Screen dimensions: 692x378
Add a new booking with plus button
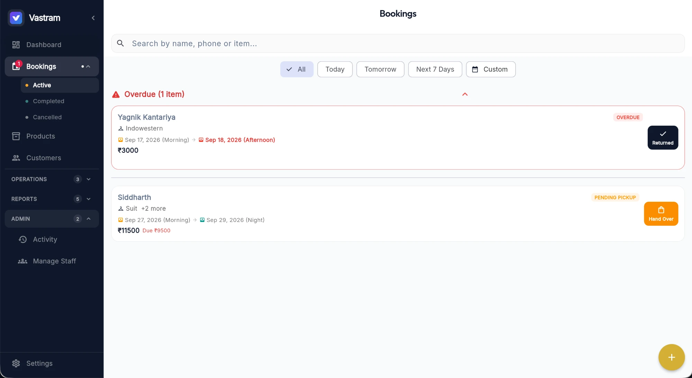click(671, 357)
